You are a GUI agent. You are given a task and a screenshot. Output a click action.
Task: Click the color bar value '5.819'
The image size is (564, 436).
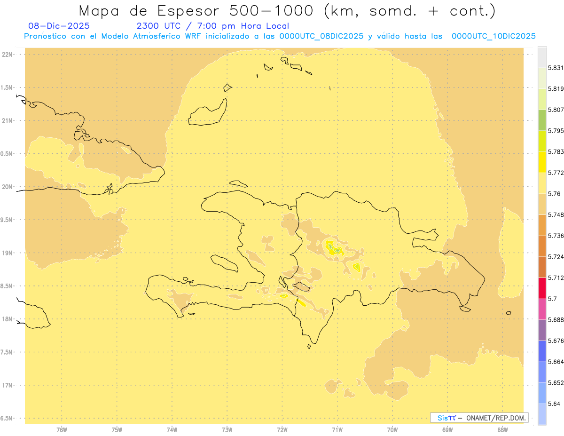[x=556, y=89]
